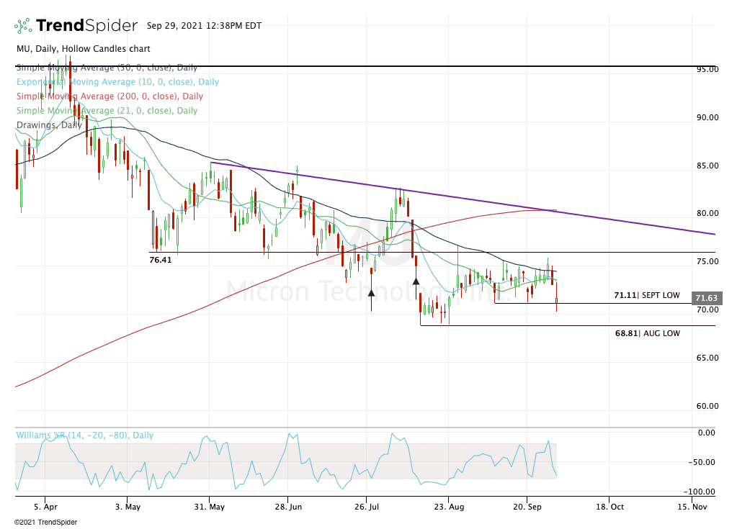
Task: Click the ©2021 TrendSpider copyright text
Action: [45, 522]
